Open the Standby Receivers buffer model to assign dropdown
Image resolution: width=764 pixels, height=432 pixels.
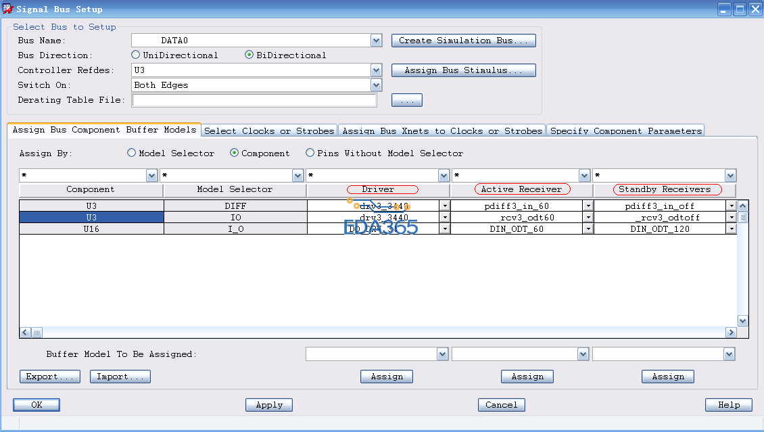[x=728, y=354]
